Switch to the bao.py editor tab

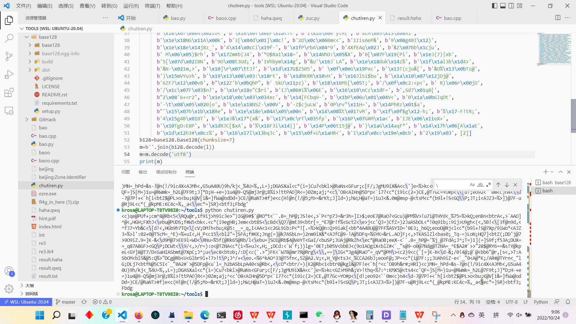tap(178, 18)
